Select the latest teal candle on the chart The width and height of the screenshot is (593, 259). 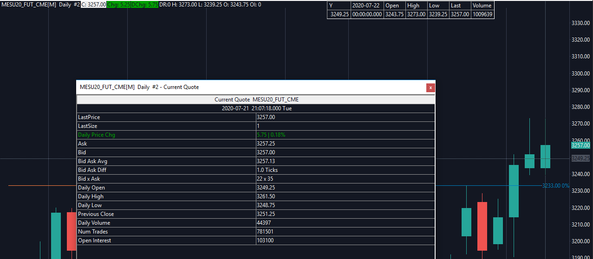pos(545,157)
